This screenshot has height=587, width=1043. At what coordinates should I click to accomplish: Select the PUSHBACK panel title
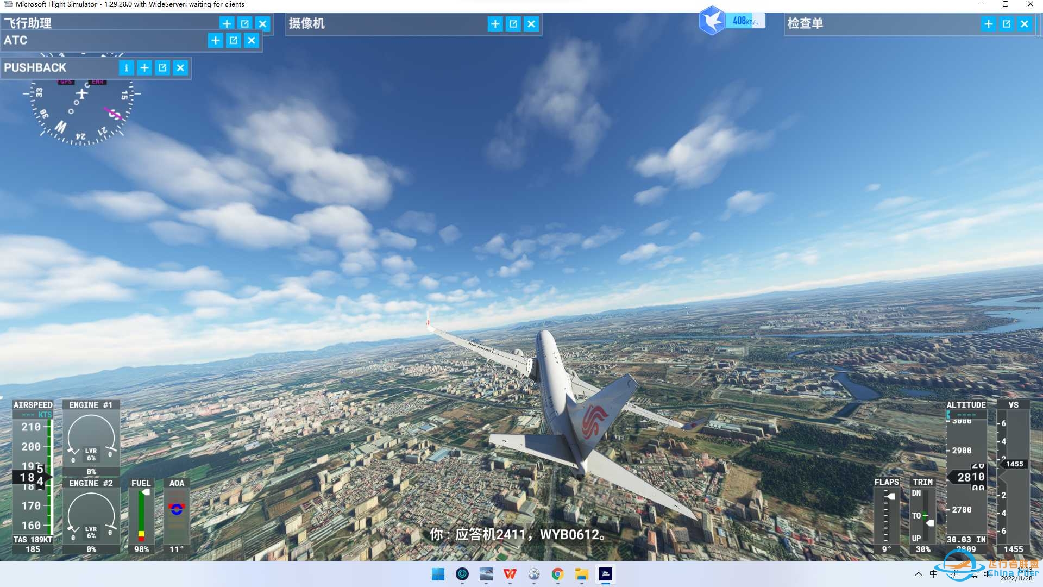click(x=35, y=68)
